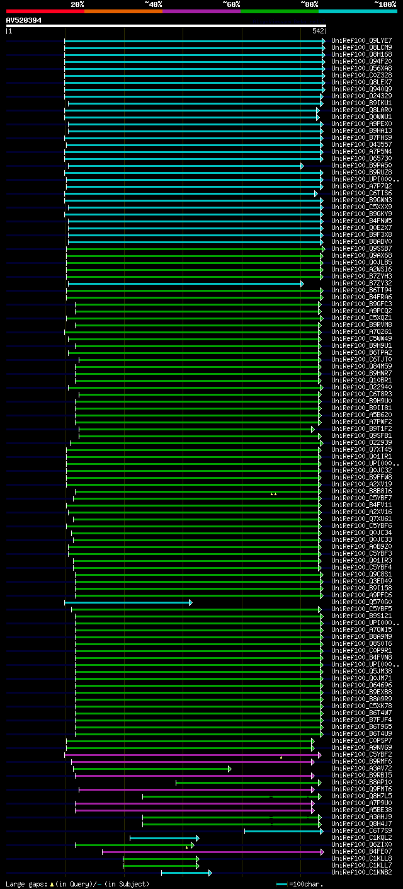Select the UniRef100_O22940 label
The image size is (403, 889).
[x=361, y=387]
